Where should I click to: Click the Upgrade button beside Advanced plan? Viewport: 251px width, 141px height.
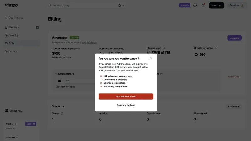click(234, 38)
